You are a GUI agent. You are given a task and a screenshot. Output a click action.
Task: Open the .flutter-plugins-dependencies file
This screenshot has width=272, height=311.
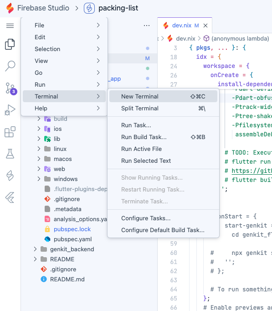[80, 189]
